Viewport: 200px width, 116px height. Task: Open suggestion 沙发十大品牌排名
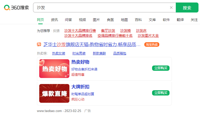(x=78, y=35)
